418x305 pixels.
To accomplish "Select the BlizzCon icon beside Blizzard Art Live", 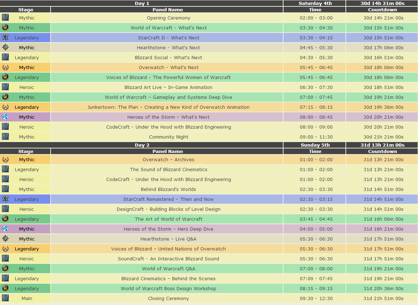I will 5,87.
